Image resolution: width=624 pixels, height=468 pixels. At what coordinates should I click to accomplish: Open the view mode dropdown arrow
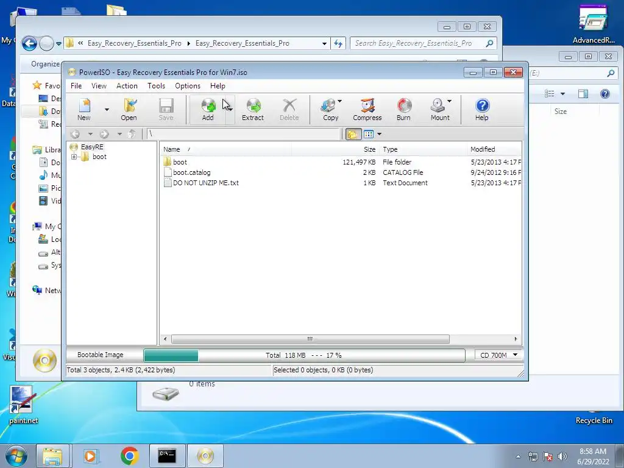[379, 134]
